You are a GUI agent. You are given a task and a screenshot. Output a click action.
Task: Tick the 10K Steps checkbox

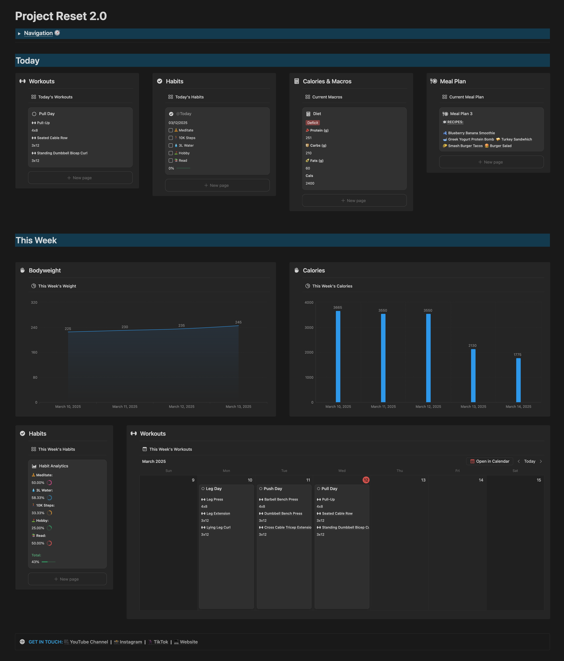(x=171, y=138)
